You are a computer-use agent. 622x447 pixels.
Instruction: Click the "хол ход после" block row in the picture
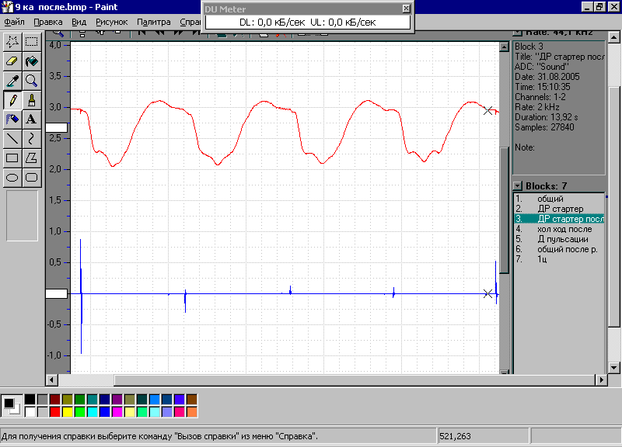coord(559,229)
